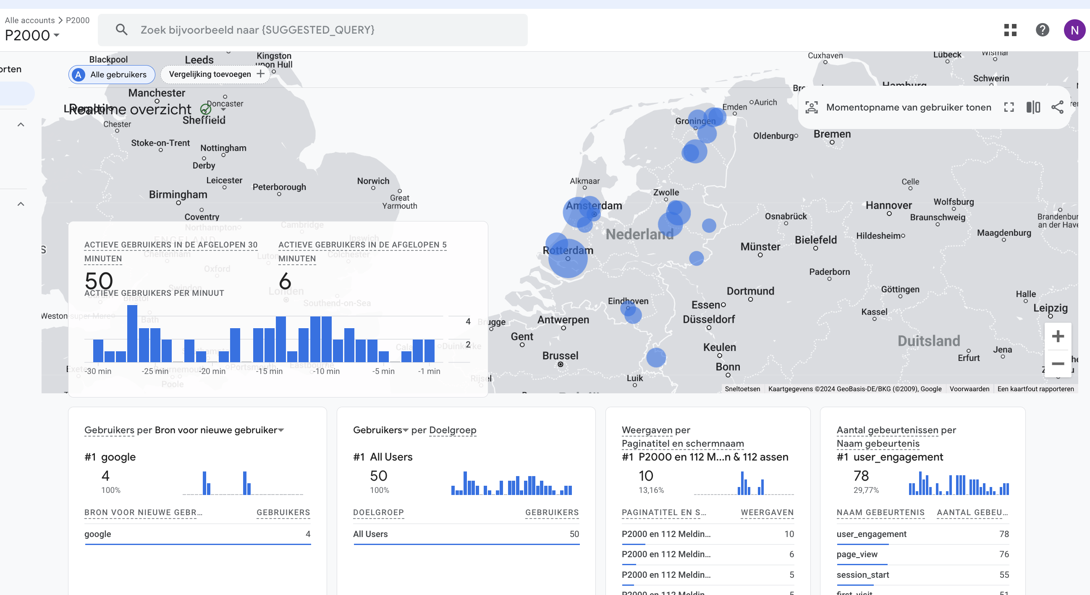Screen dimensions: 1090x595
Task: Click the compare columns icon
Action: pos(1033,107)
